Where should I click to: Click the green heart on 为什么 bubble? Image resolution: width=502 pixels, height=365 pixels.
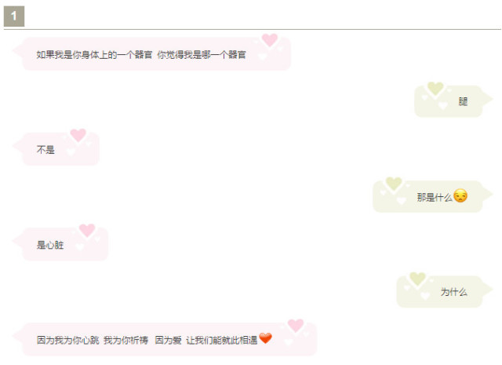417,279
